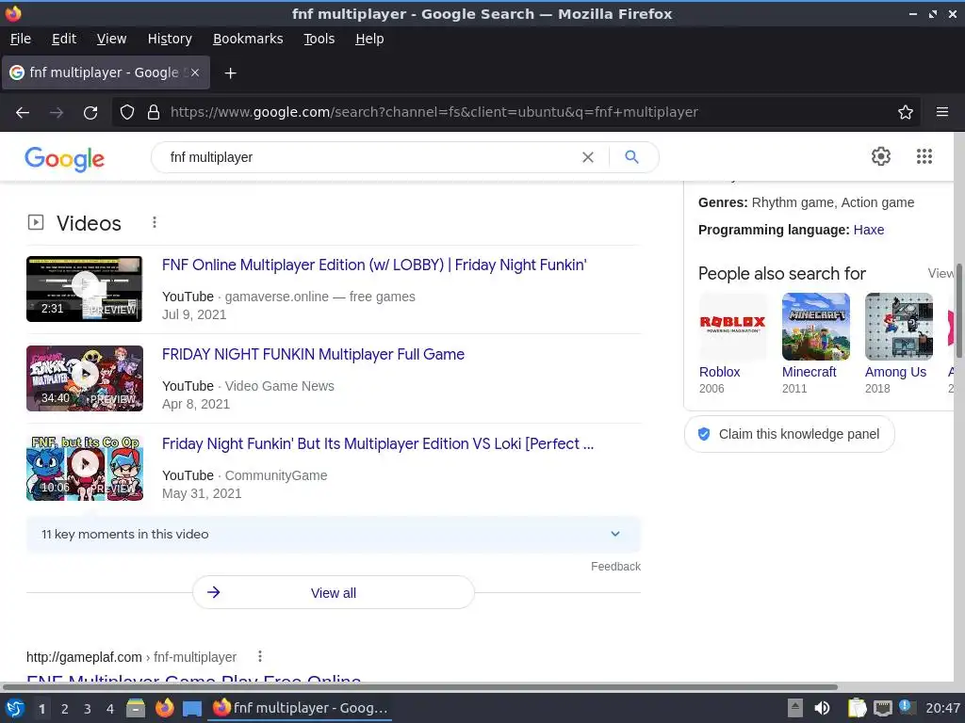
Task: Play the 34:40 video thumbnail
Action: click(84, 378)
